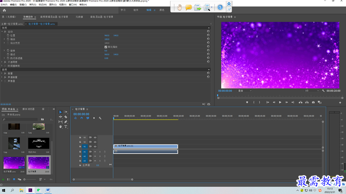This screenshot has width=346, height=194.
Task: Click New Bin icon in Project panel
Action: (x=42, y=119)
